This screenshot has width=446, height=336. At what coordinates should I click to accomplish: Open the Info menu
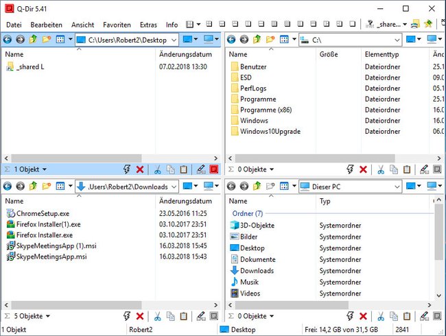(172, 25)
